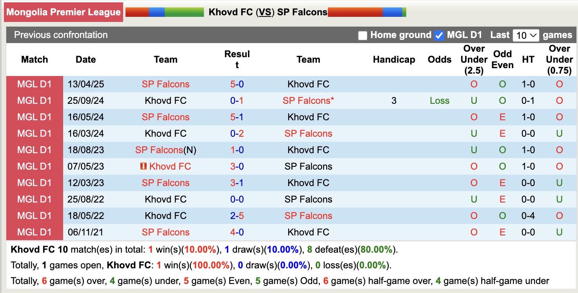Click the Mongolia Premier League badge
Screen dimensions: 578x293
tap(64, 12)
